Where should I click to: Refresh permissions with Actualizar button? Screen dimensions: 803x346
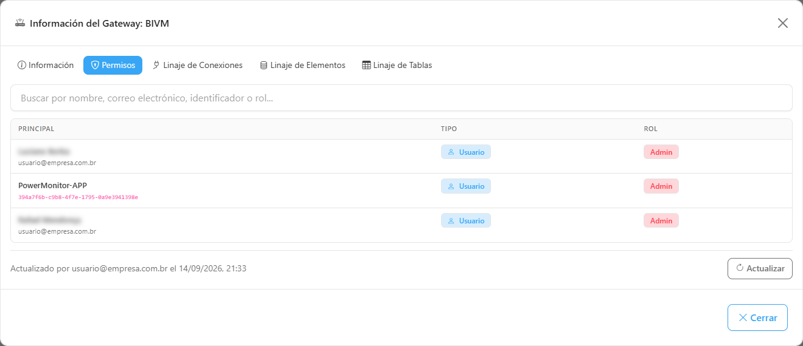point(760,268)
